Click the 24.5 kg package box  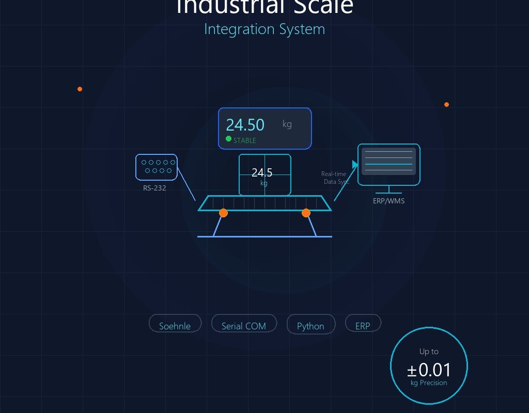264,175
